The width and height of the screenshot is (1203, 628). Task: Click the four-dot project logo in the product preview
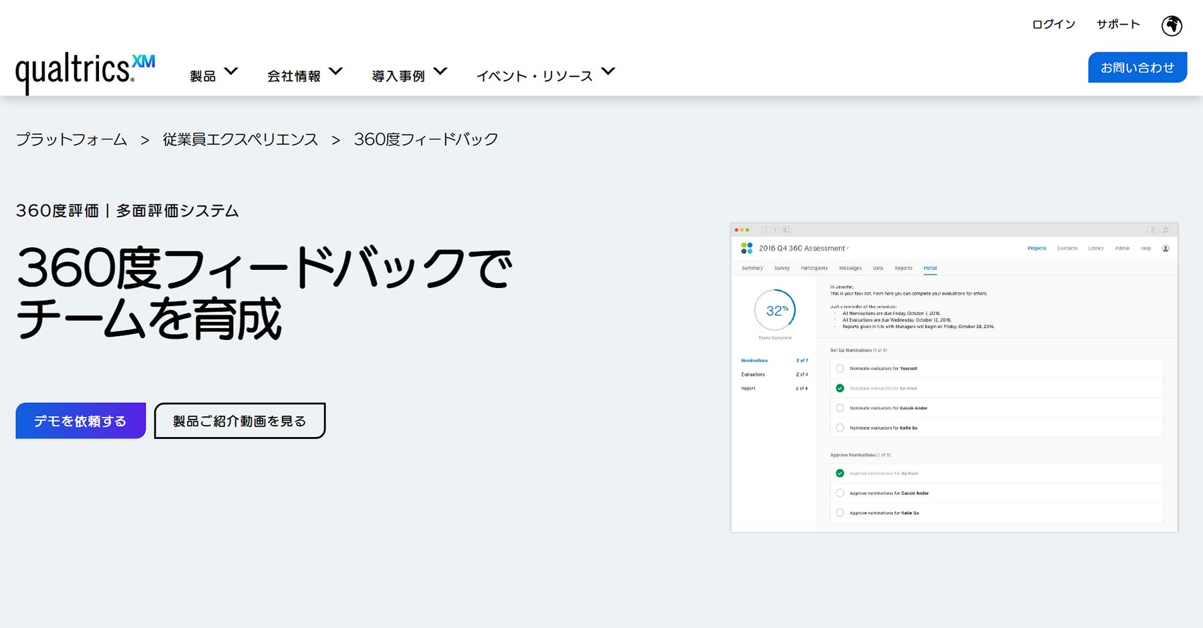(747, 249)
